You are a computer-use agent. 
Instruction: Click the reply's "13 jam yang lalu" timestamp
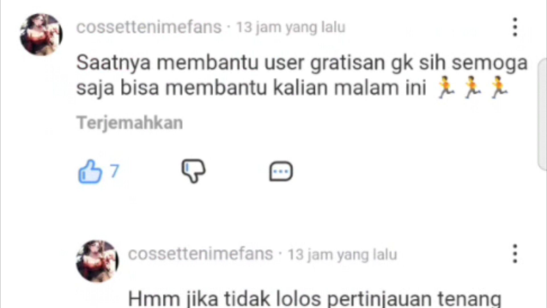[x=342, y=254]
